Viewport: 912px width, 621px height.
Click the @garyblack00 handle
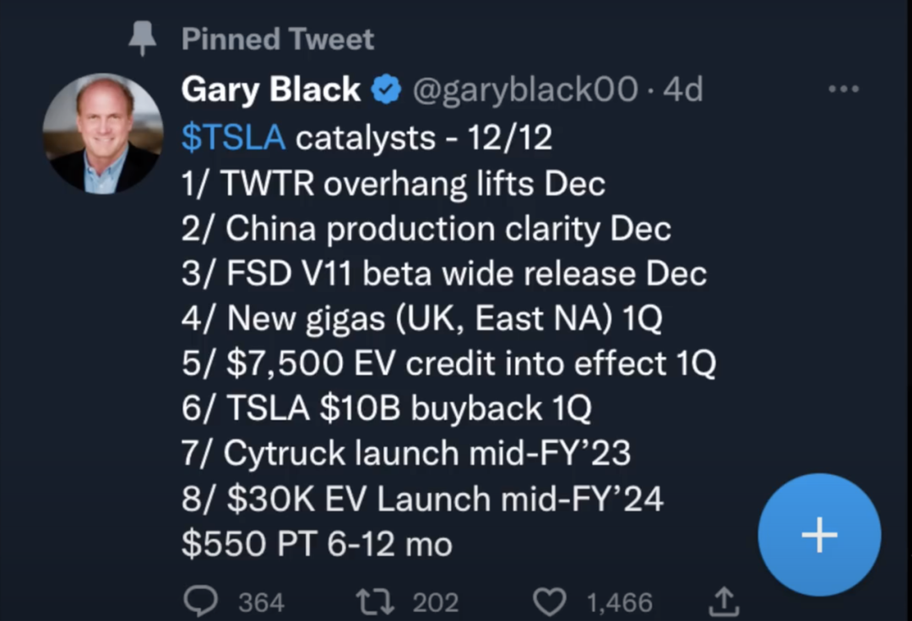coord(524,89)
